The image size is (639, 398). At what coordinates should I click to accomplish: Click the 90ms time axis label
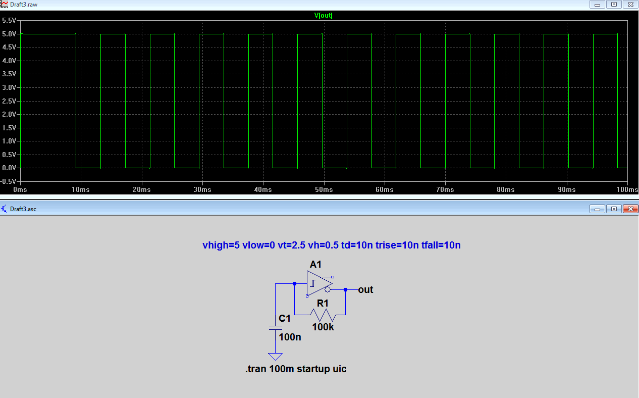click(567, 189)
